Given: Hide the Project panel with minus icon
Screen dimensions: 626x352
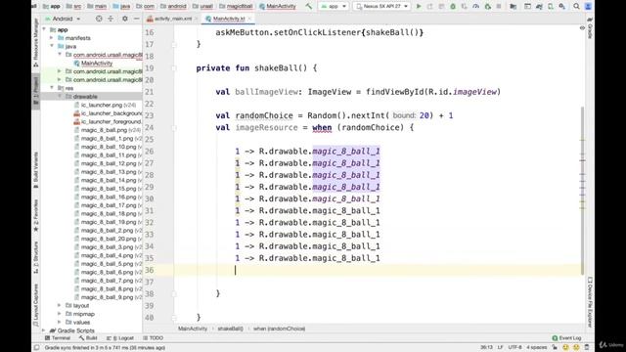Looking at the screenshot, I should click(x=136, y=19).
